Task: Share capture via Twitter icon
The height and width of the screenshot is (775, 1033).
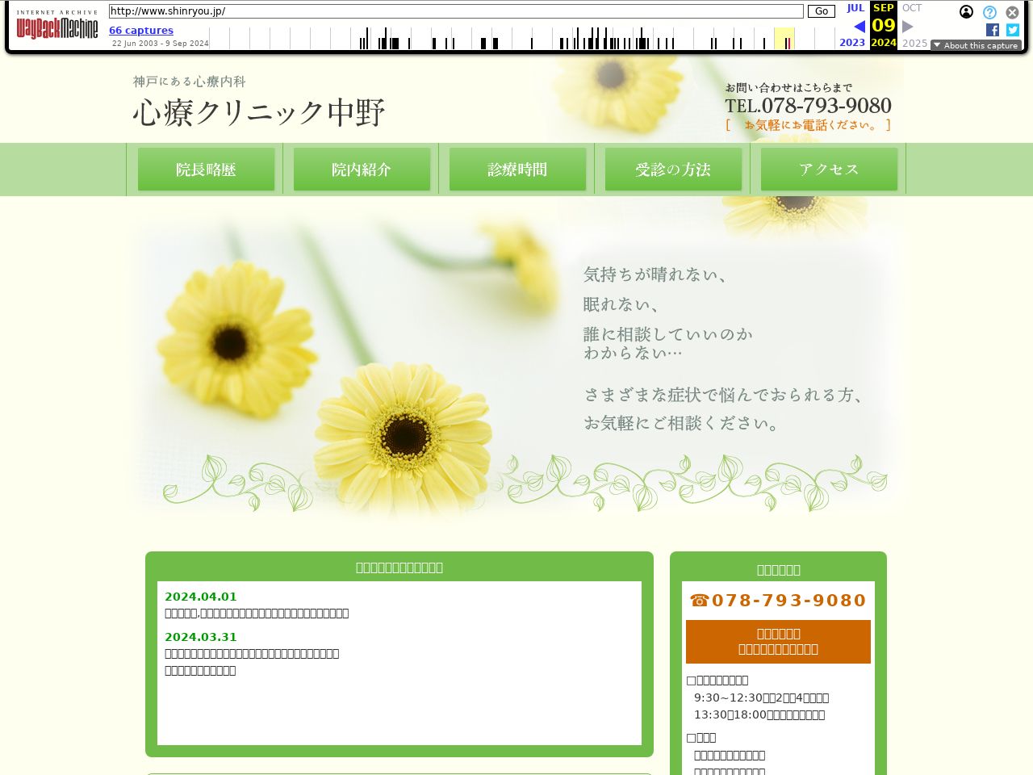Action: coord(1013,30)
